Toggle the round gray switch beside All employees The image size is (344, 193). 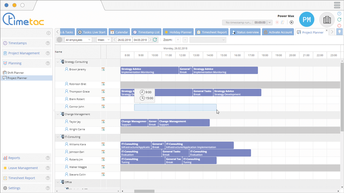[60, 40]
